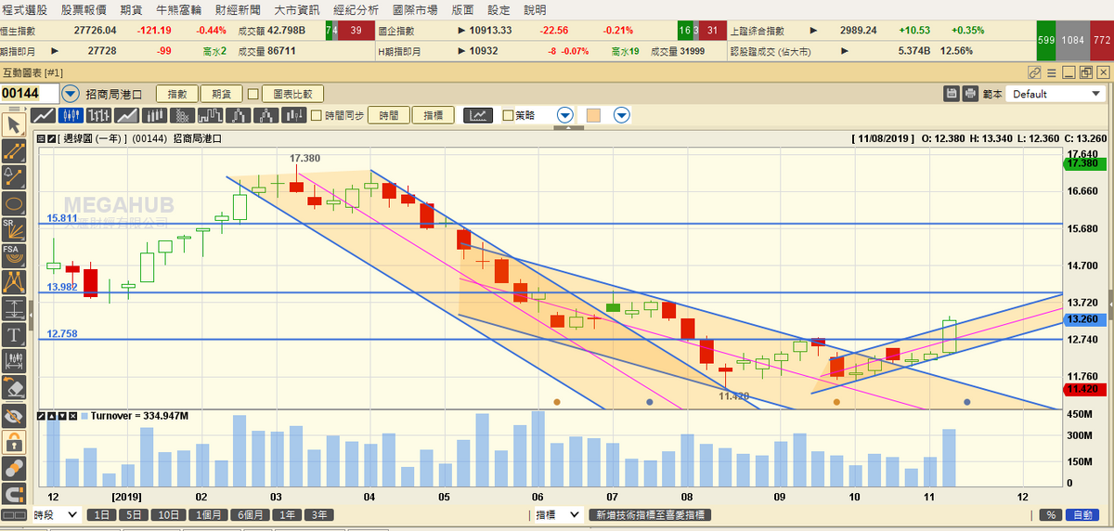The image size is (1114, 531).
Task: Activate the text annotation tool
Action: [x=14, y=334]
